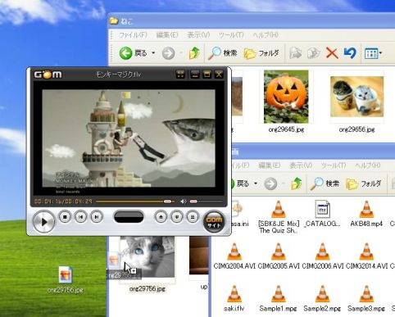Click 戻る back label in lower Explorer window
Screen dimensions: 395x317
(x=243, y=183)
